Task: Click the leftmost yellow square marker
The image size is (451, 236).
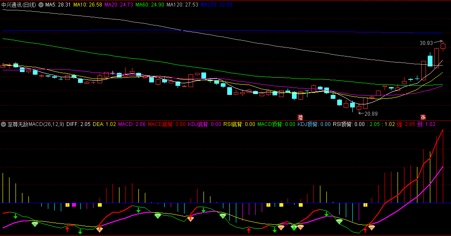Action: [67, 205]
